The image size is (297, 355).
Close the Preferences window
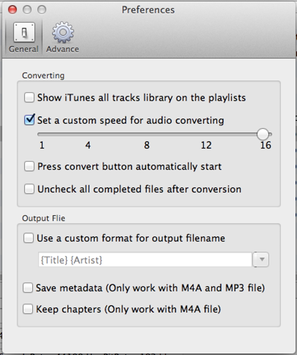pos(12,10)
